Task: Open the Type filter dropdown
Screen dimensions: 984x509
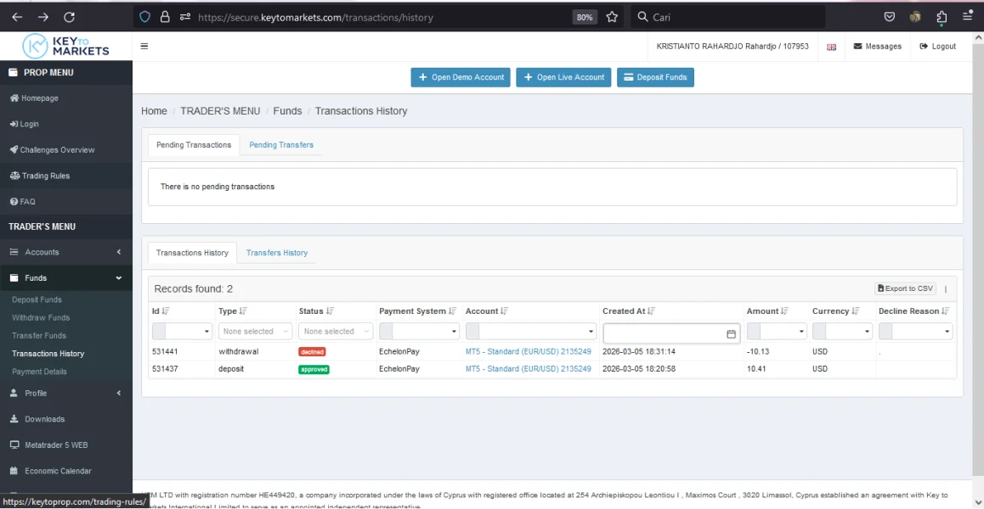Action: pyautogui.click(x=255, y=332)
